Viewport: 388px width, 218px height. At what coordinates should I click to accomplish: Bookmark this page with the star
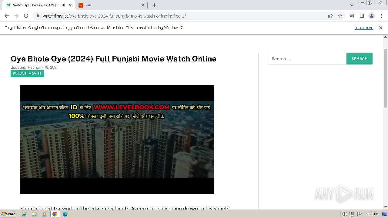[x=340, y=16]
